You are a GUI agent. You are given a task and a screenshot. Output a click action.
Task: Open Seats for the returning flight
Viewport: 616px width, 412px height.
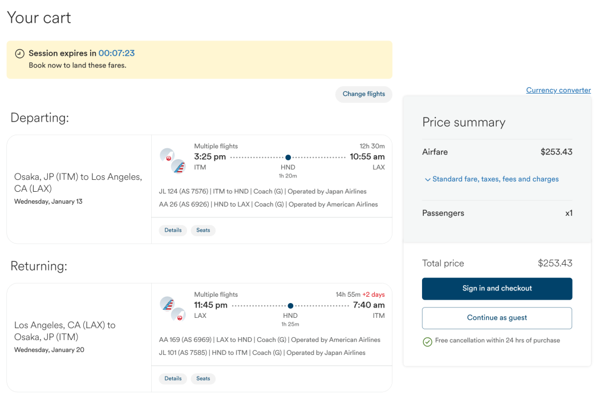click(203, 378)
